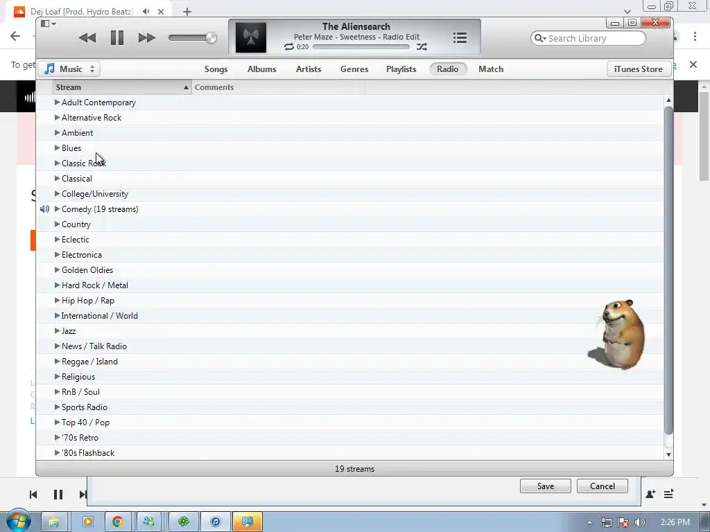Expand the Alternative Rock category
The image size is (710, 532).
(57, 118)
